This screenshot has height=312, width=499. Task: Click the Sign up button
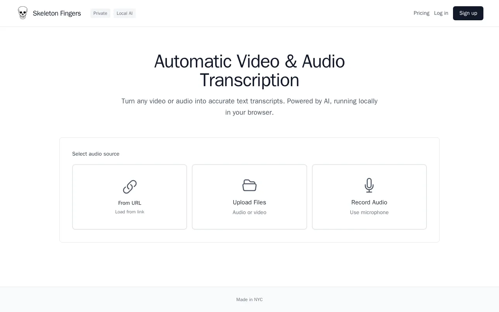click(468, 13)
